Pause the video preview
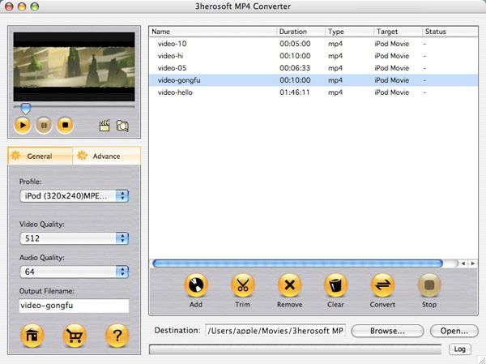The image size is (486, 364). (44, 126)
